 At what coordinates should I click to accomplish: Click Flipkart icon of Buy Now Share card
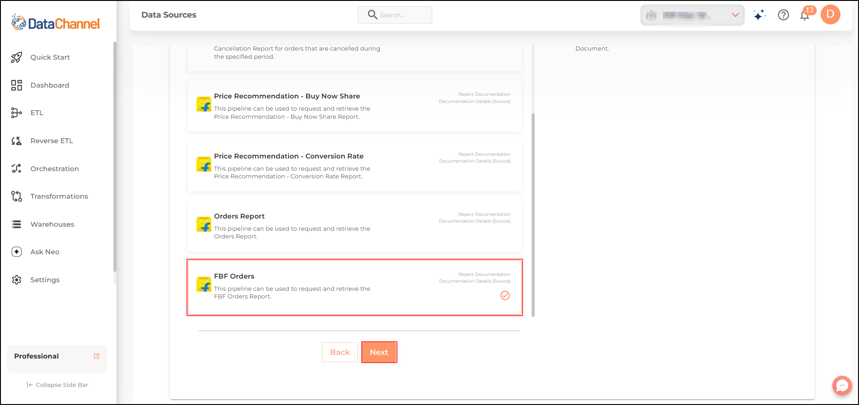[x=204, y=104]
